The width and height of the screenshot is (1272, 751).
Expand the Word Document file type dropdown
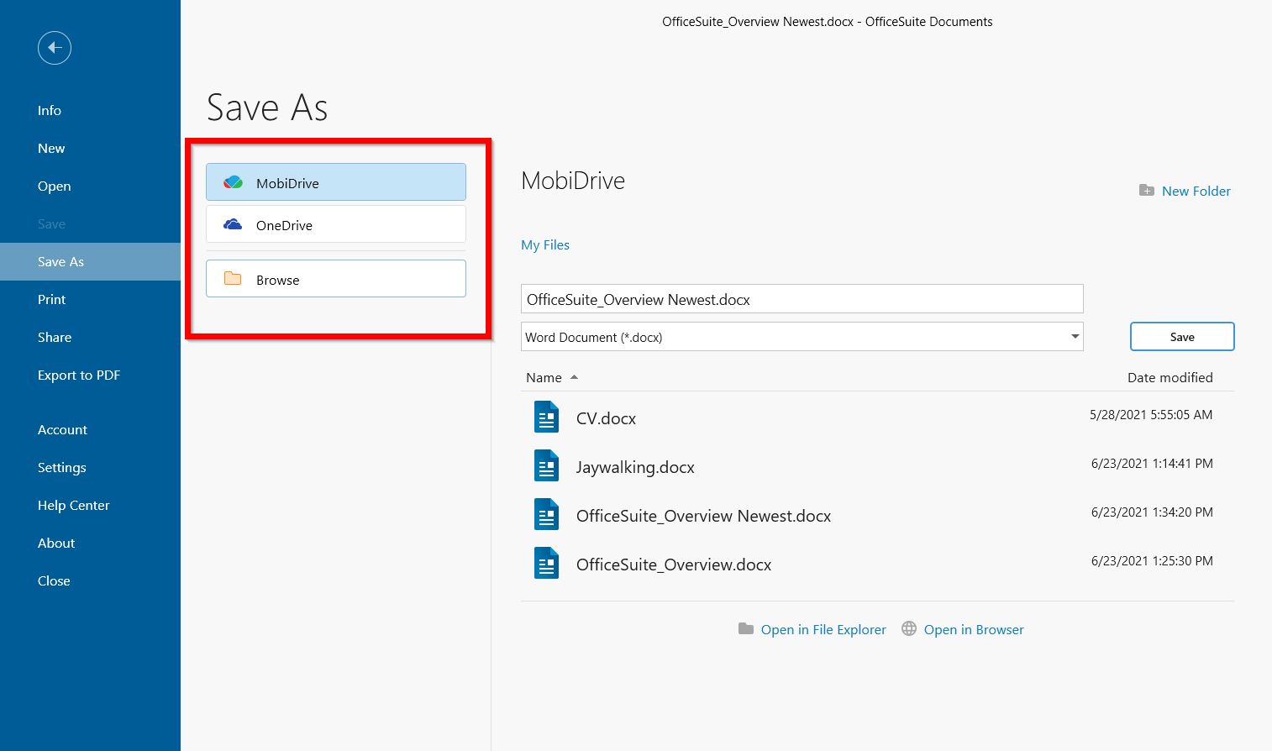[x=1075, y=337]
